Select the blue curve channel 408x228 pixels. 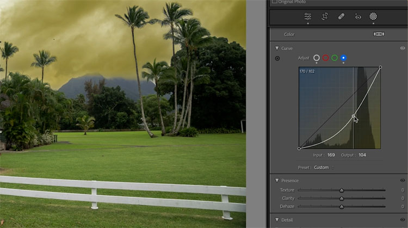(x=343, y=58)
